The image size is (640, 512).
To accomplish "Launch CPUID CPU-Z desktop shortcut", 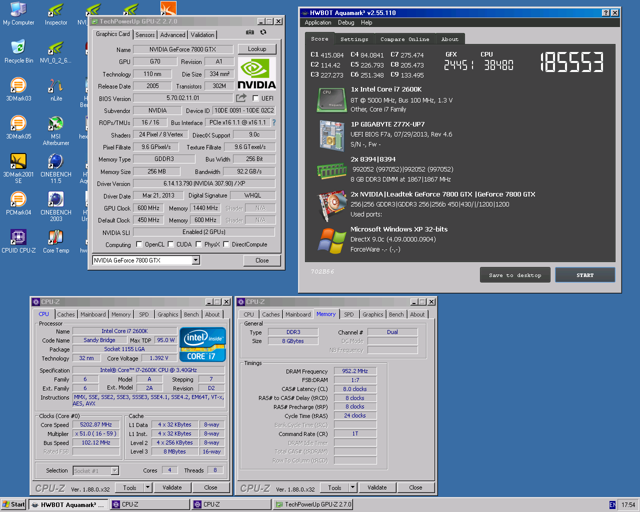I will tap(18, 241).
